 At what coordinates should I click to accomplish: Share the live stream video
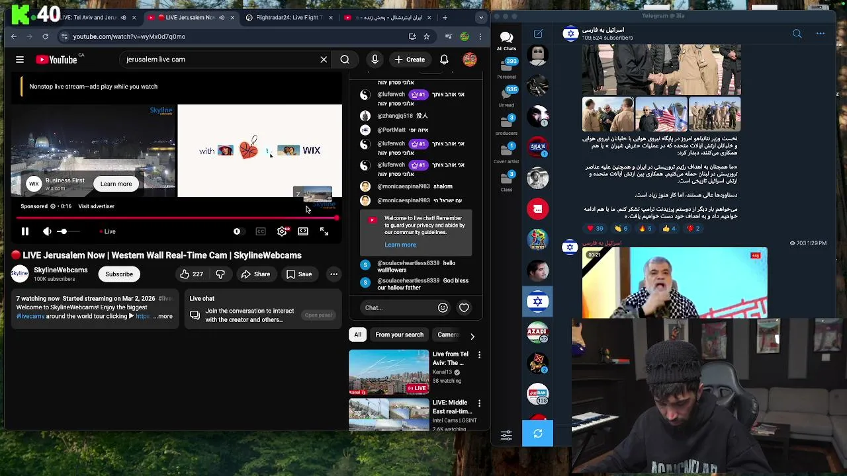tap(255, 274)
